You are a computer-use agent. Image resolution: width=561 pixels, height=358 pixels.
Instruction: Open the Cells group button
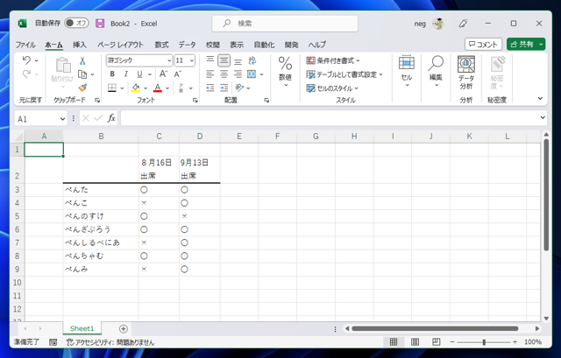(x=407, y=71)
